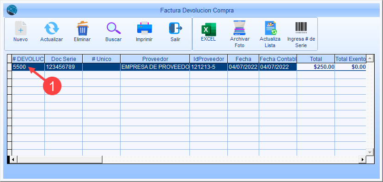
Task: Open Archivar Foto scanner icon
Action: (x=240, y=28)
